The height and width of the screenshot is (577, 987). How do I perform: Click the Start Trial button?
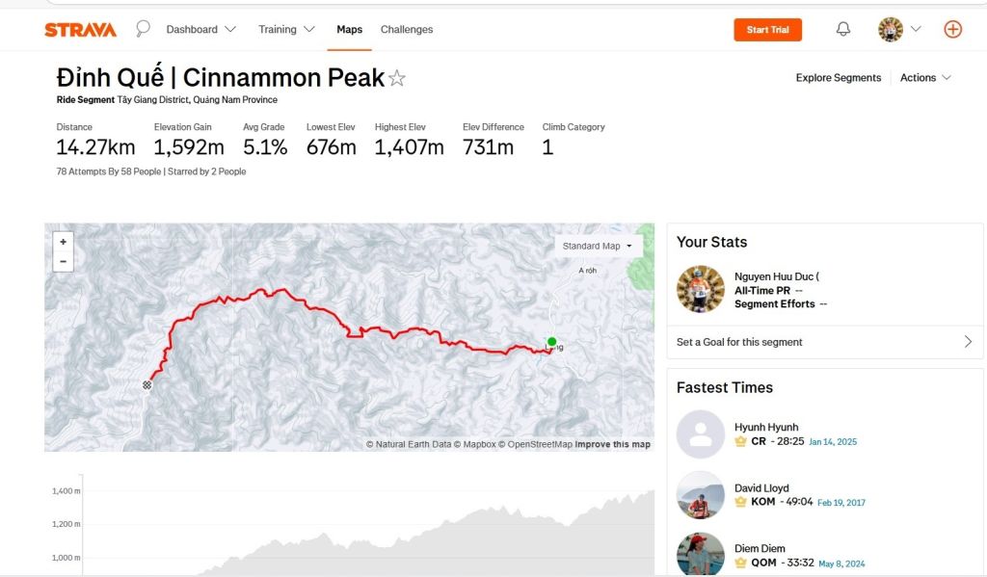click(767, 30)
